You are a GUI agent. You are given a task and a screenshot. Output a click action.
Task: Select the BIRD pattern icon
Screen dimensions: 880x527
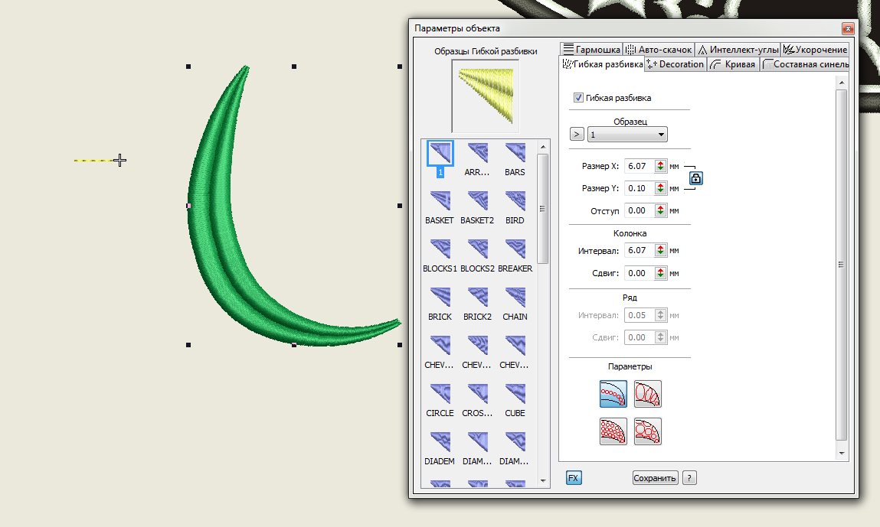515,201
